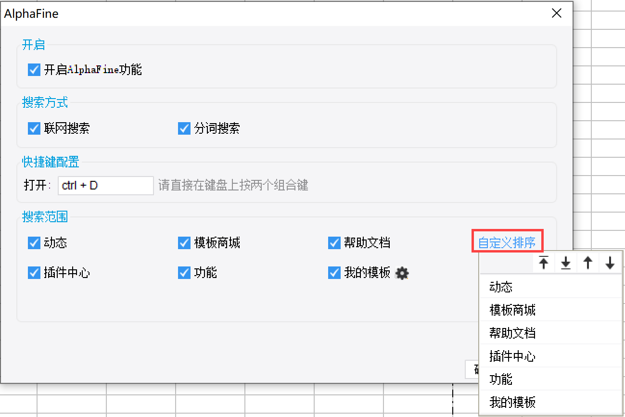Toggle the 我的模板 search range checkbox
Image resolution: width=625 pixels, height=417 pixels.
point(334,273)
